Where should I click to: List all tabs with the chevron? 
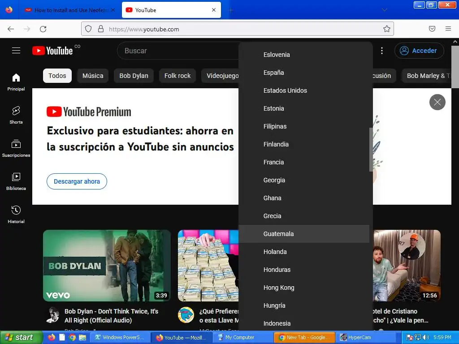(385, 10)
